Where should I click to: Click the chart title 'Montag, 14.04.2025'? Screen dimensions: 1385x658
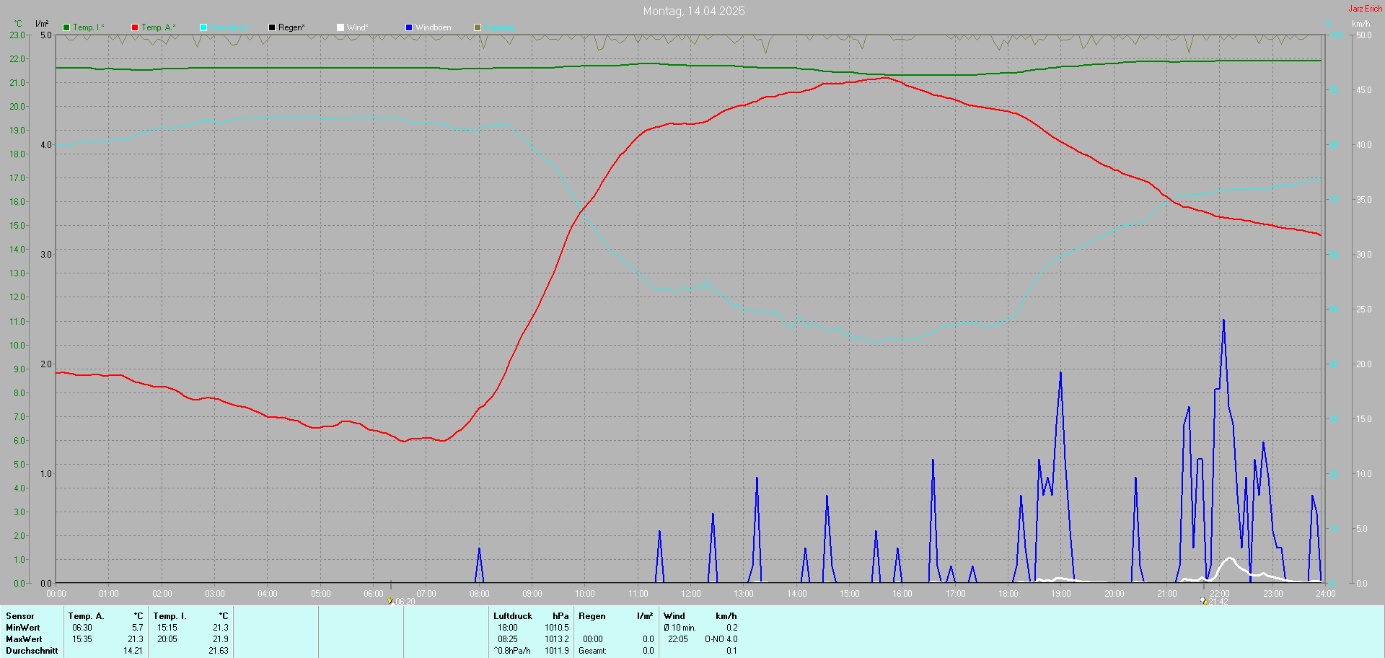[x=694, y=11]
